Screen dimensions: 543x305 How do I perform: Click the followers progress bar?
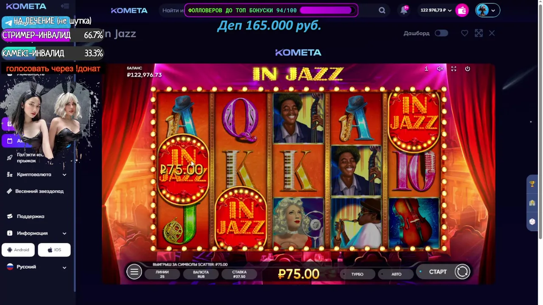click(327, 10)
